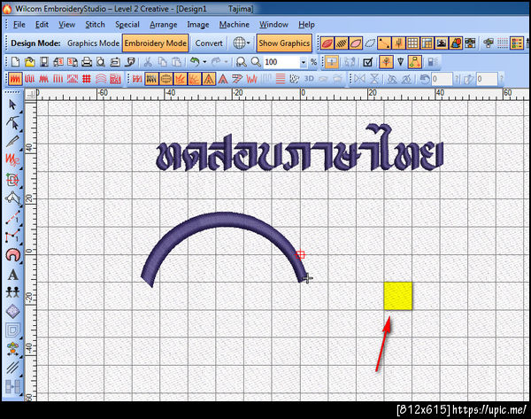
Task: Open the Help menu
Action: click(306, 25)
